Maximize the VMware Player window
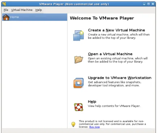 [149, 4]
